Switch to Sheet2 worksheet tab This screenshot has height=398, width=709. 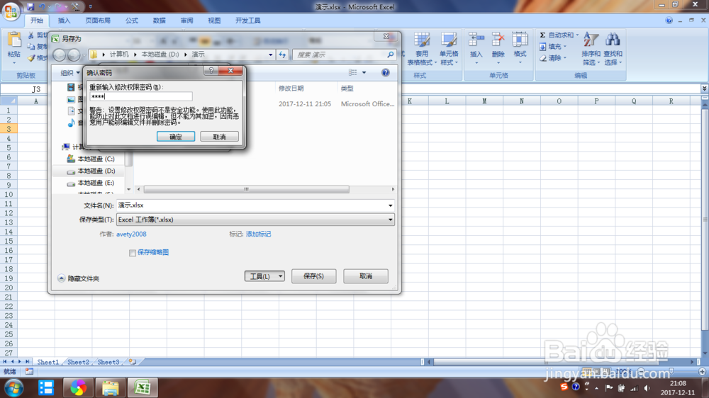click(x=78, y=362)
